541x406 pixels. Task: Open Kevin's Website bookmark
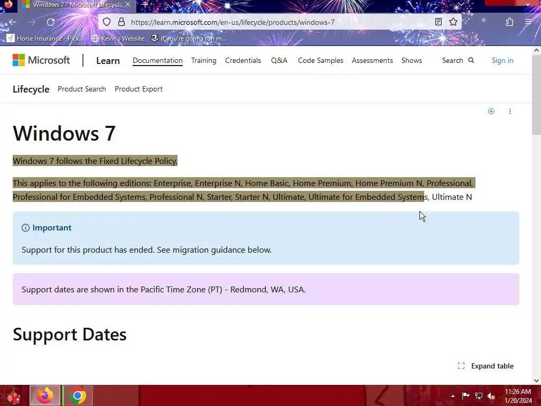pyautogui.click(x=118, y=38)
